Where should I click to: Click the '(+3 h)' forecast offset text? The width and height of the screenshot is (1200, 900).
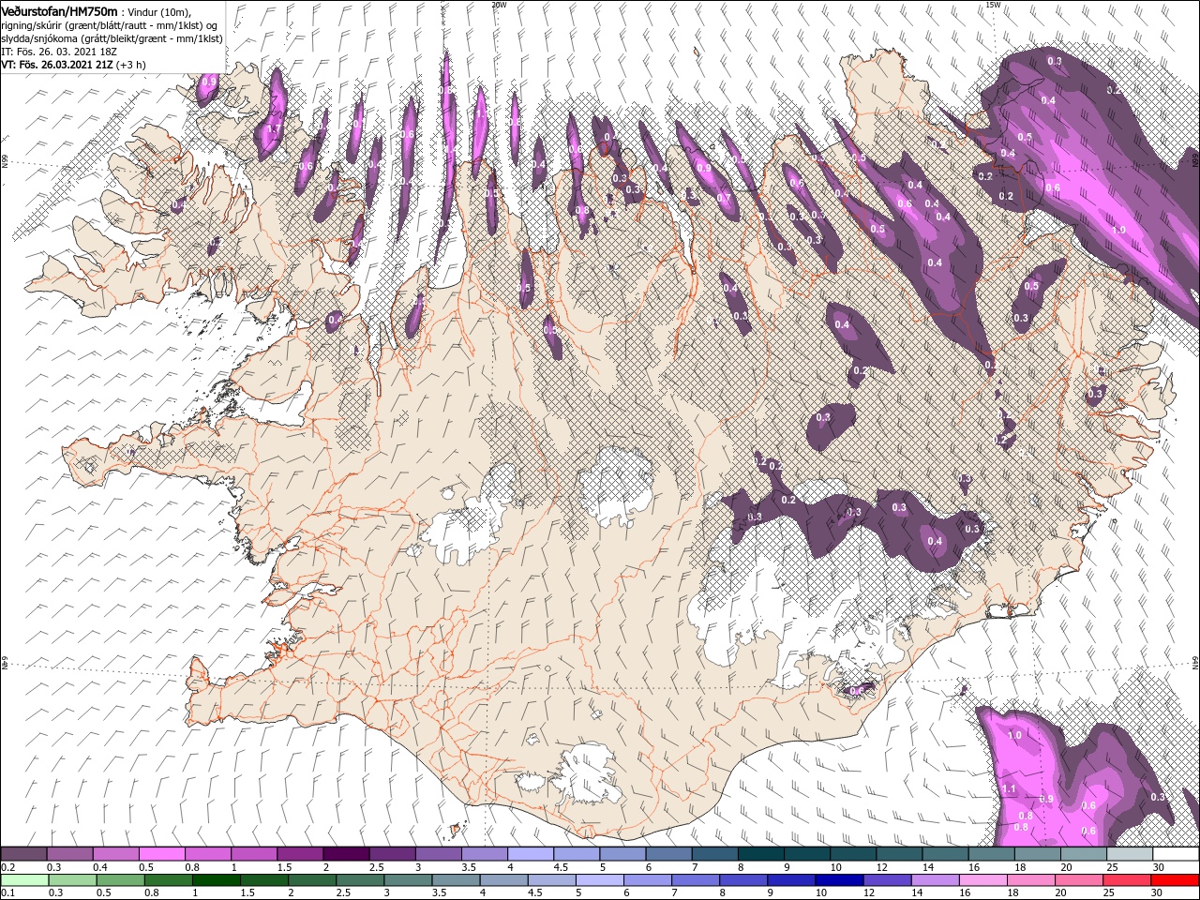point(131,65)
